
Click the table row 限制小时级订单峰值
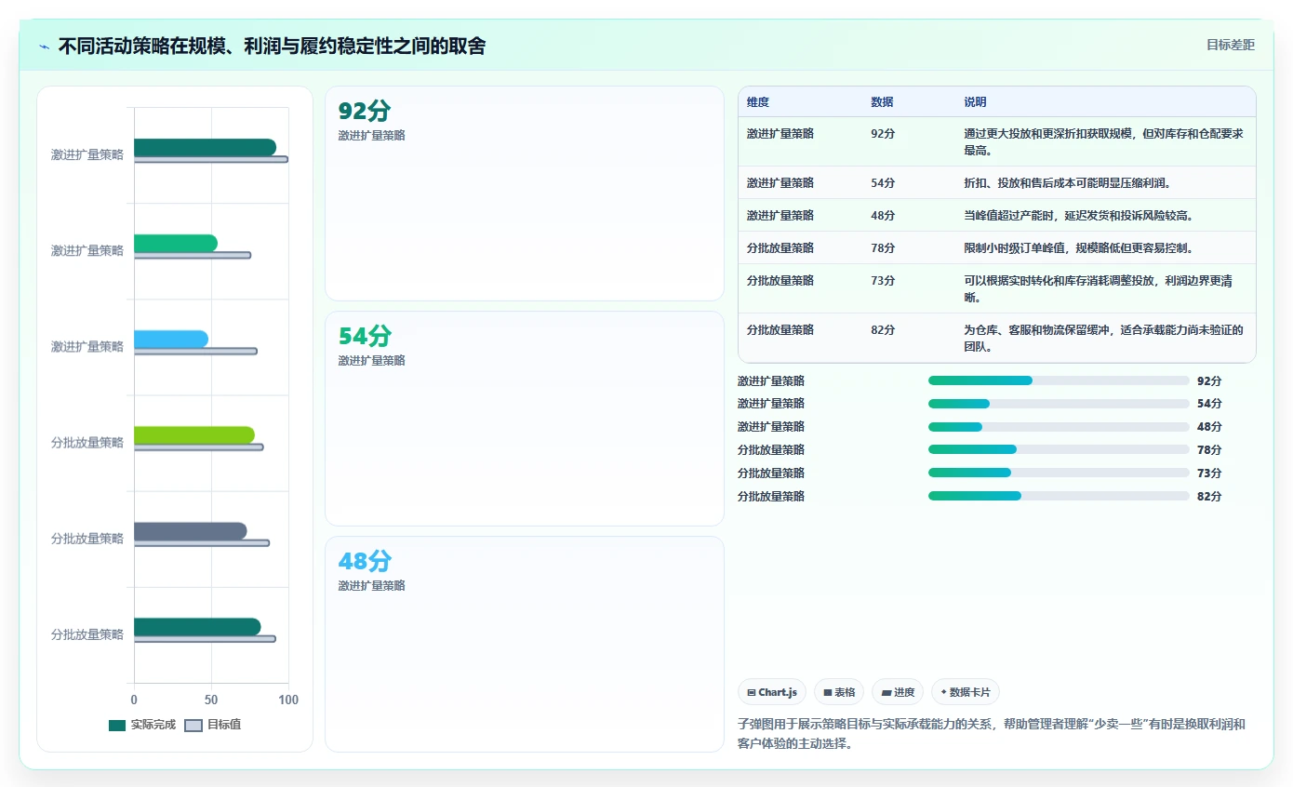(x=996, y=247)
